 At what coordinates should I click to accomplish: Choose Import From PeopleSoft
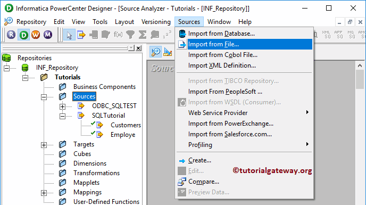[x=244, y=92]
